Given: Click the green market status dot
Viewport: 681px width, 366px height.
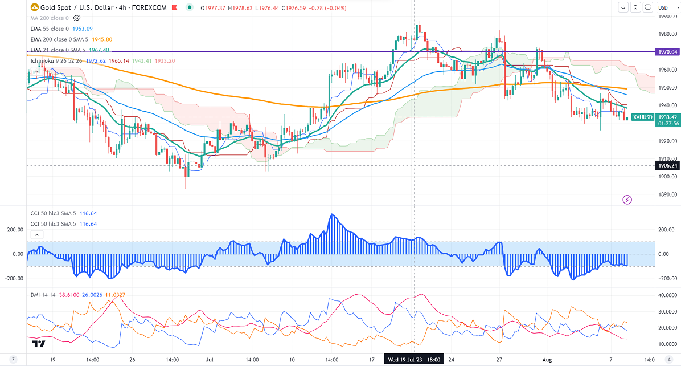Looking at the screenshot, I should coord(189,7).
